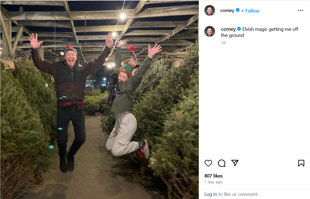The width and height of the screenshot is (310, 199).
Task: Click the Log in link
Action: 211,194
